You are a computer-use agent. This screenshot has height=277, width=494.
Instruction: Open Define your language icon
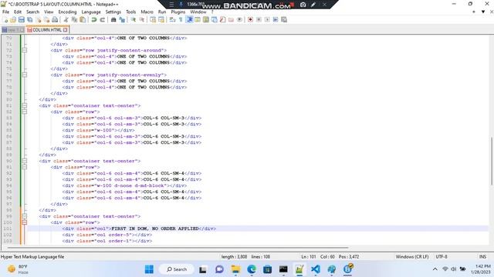pos(198,19)
